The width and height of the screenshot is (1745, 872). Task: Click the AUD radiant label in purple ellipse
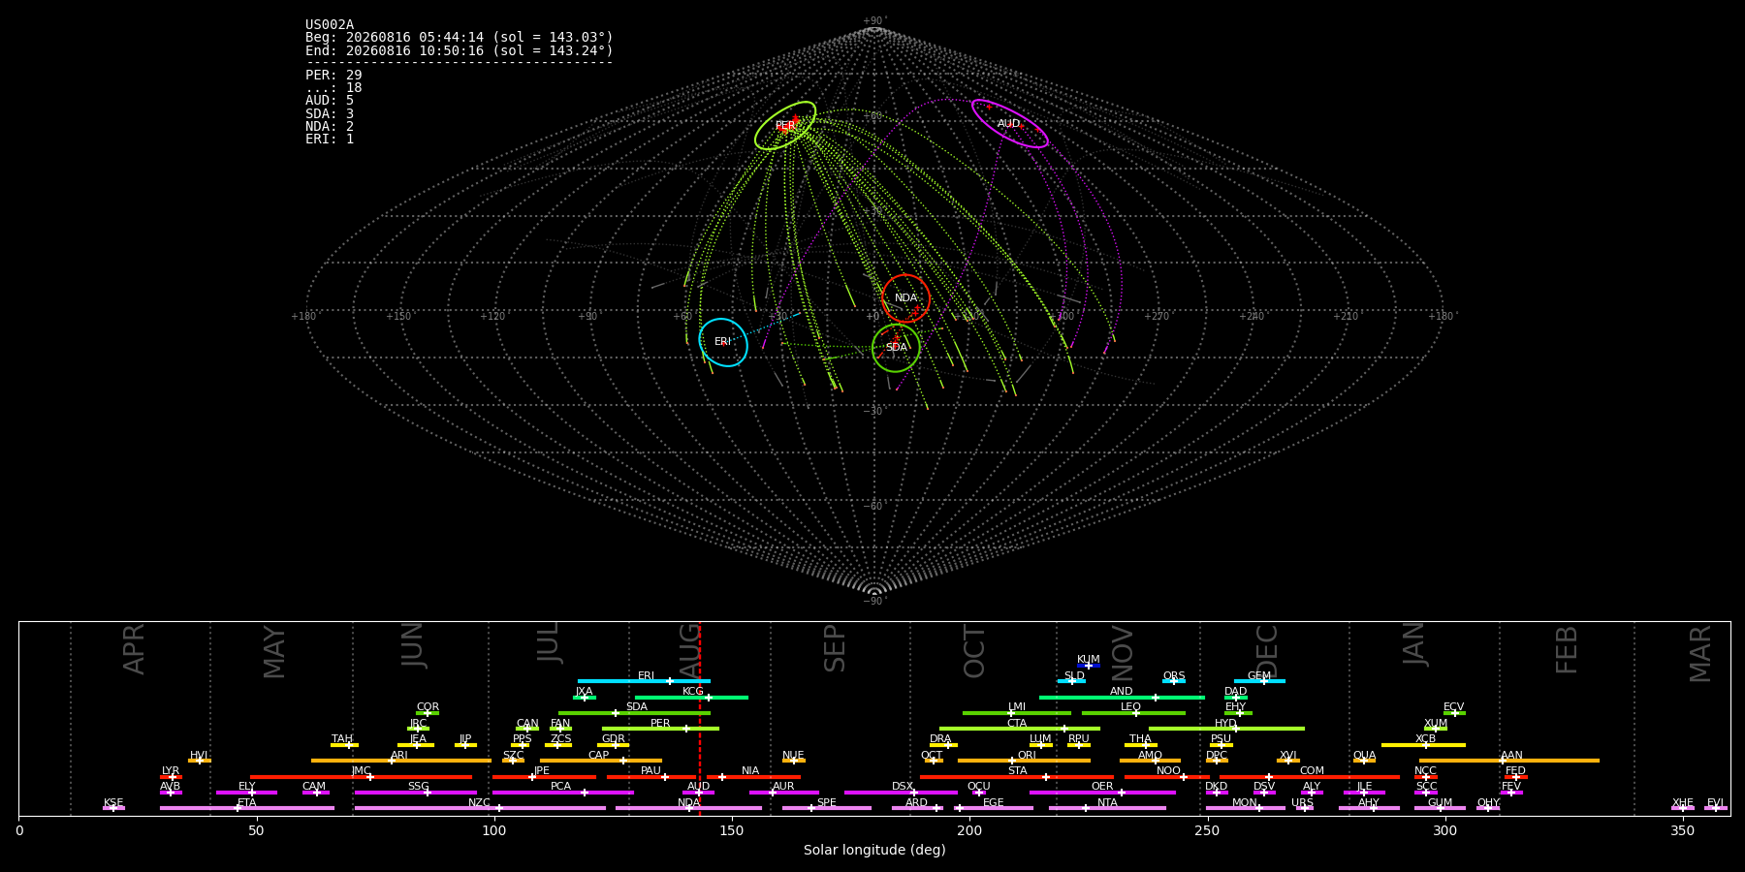point(1008,124)
